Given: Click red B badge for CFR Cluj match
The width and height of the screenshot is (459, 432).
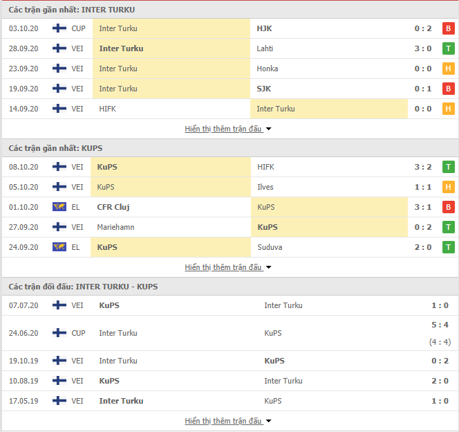Looking at the screenshot, I should [x=448, y=207].
